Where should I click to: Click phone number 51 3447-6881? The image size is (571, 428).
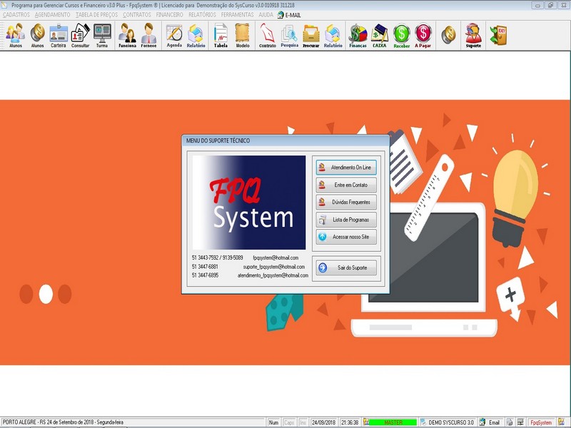coord(205,267)
